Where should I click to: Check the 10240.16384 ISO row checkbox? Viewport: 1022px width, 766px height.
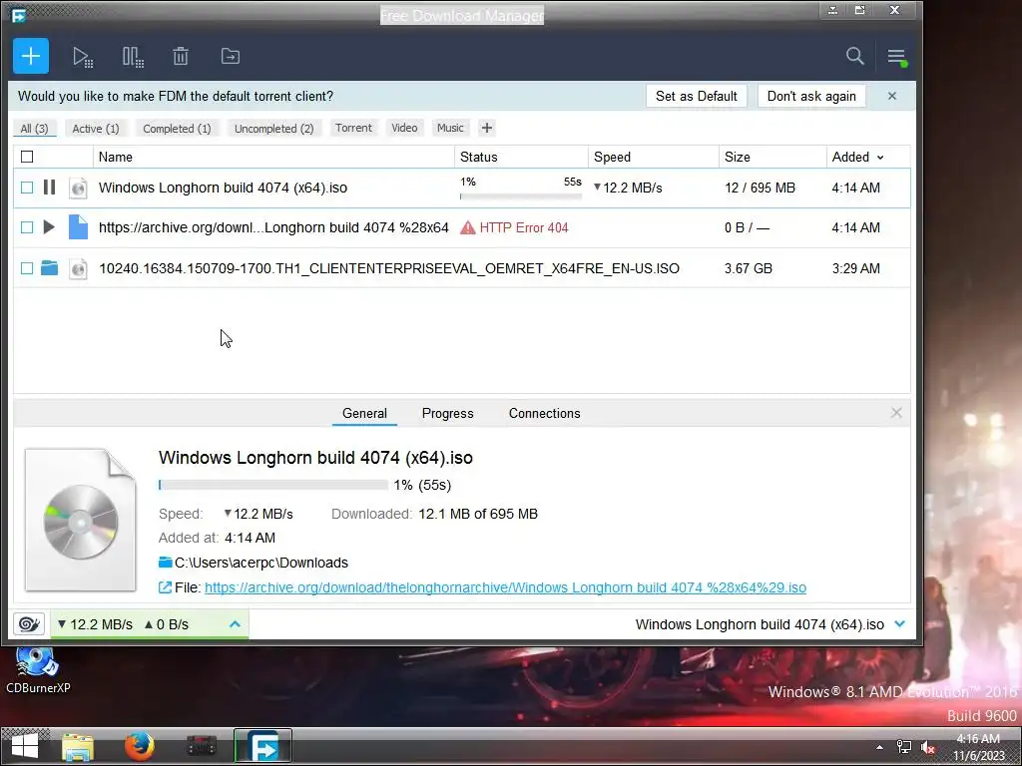[27, 268]
